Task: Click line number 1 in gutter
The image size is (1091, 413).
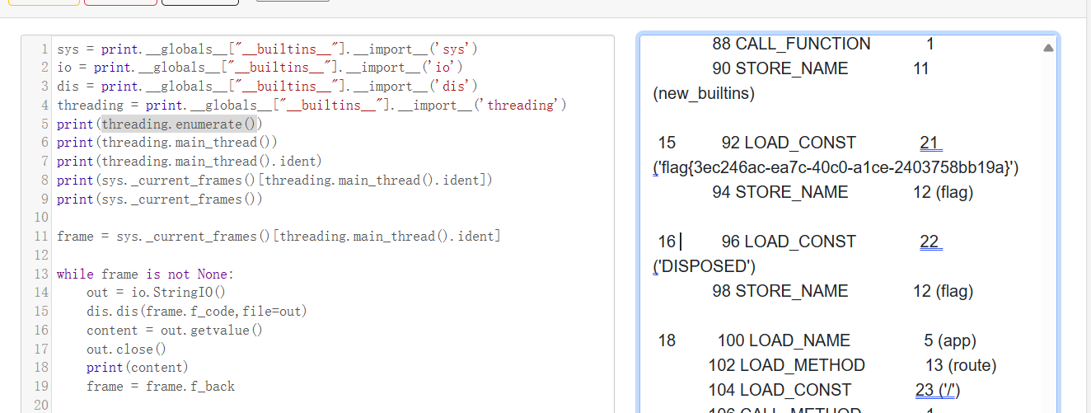Action: [x=44, y=49]
